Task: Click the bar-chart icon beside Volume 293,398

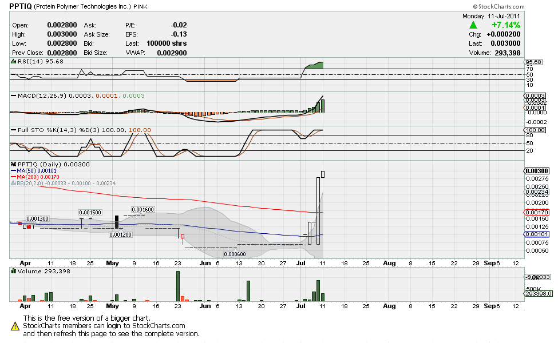Action: [x=14, y=271]
